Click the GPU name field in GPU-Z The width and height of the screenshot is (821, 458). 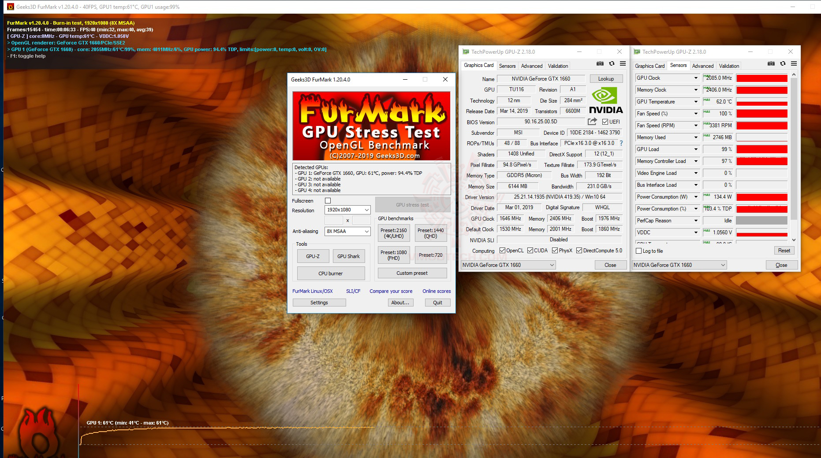pos(541,79)
